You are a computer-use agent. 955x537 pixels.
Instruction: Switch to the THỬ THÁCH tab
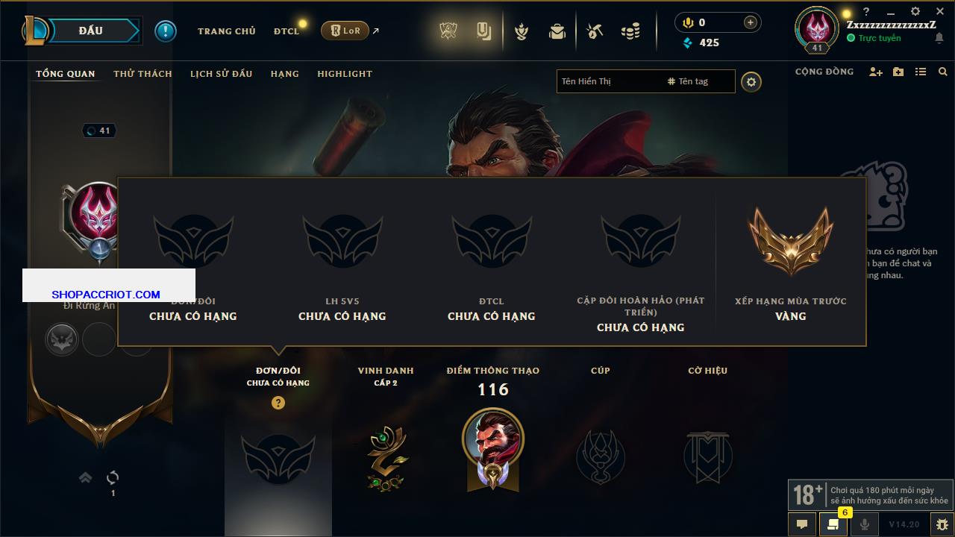coord(143,74)
